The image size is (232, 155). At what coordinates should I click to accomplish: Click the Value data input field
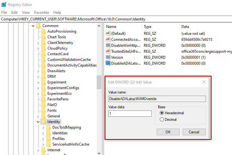tap(130, 114)
